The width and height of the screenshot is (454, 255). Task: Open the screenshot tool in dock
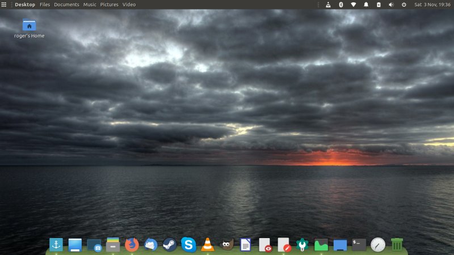point(94,245)
